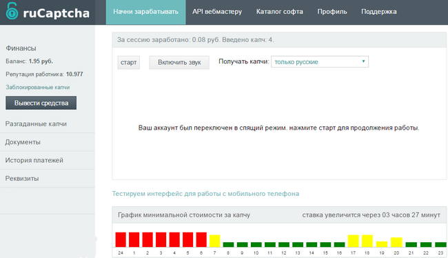Click the 'Включить звук' button
Screen dimensions: 448x258
pyautogui.click(x=179, y=62)
